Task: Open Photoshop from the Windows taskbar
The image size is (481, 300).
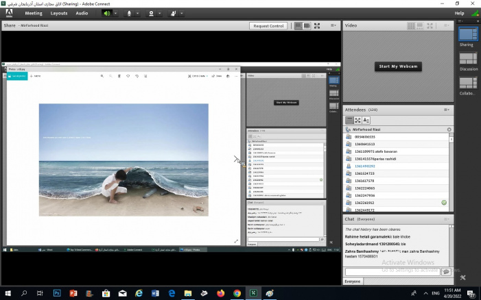Action: click(x=58, y=293)
